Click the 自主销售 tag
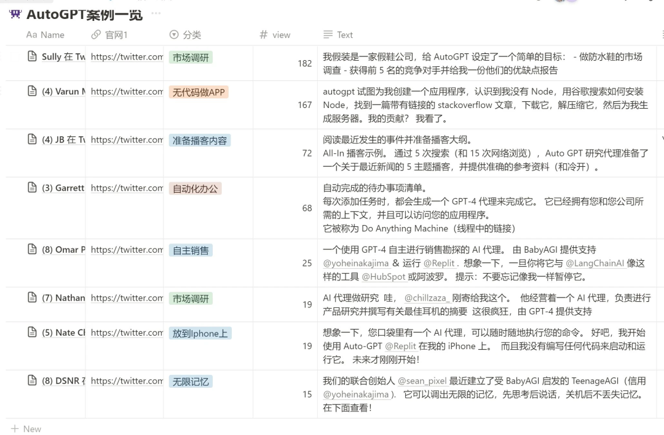Screen dimensions: 664x435 pyautogui.click(x=191, y=250)
